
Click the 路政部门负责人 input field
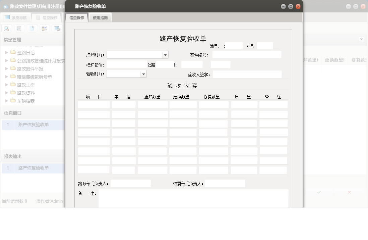coord(131,183)
